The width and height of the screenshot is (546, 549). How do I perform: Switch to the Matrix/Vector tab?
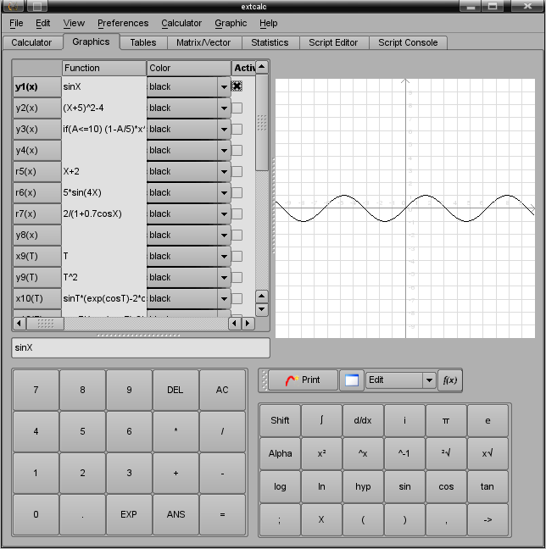203,42
